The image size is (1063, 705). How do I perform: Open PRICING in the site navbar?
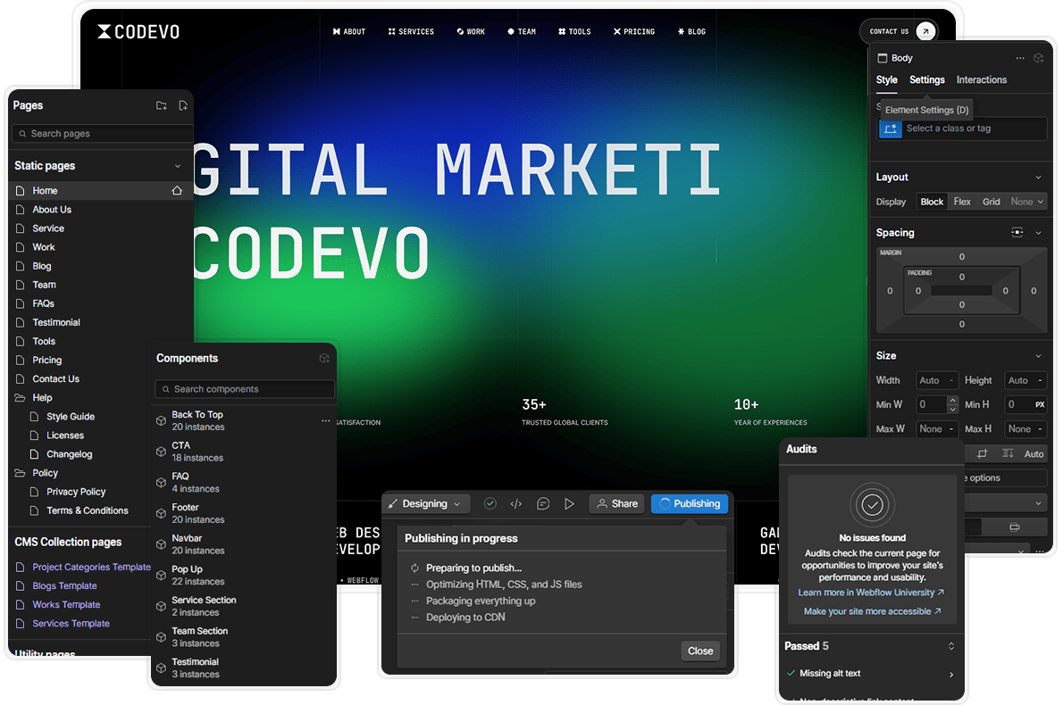point(634,32)
